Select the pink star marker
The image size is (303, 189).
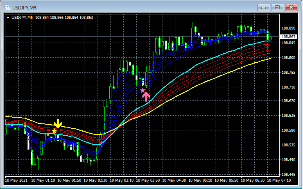pyautogui.click(x=142, y=90)
